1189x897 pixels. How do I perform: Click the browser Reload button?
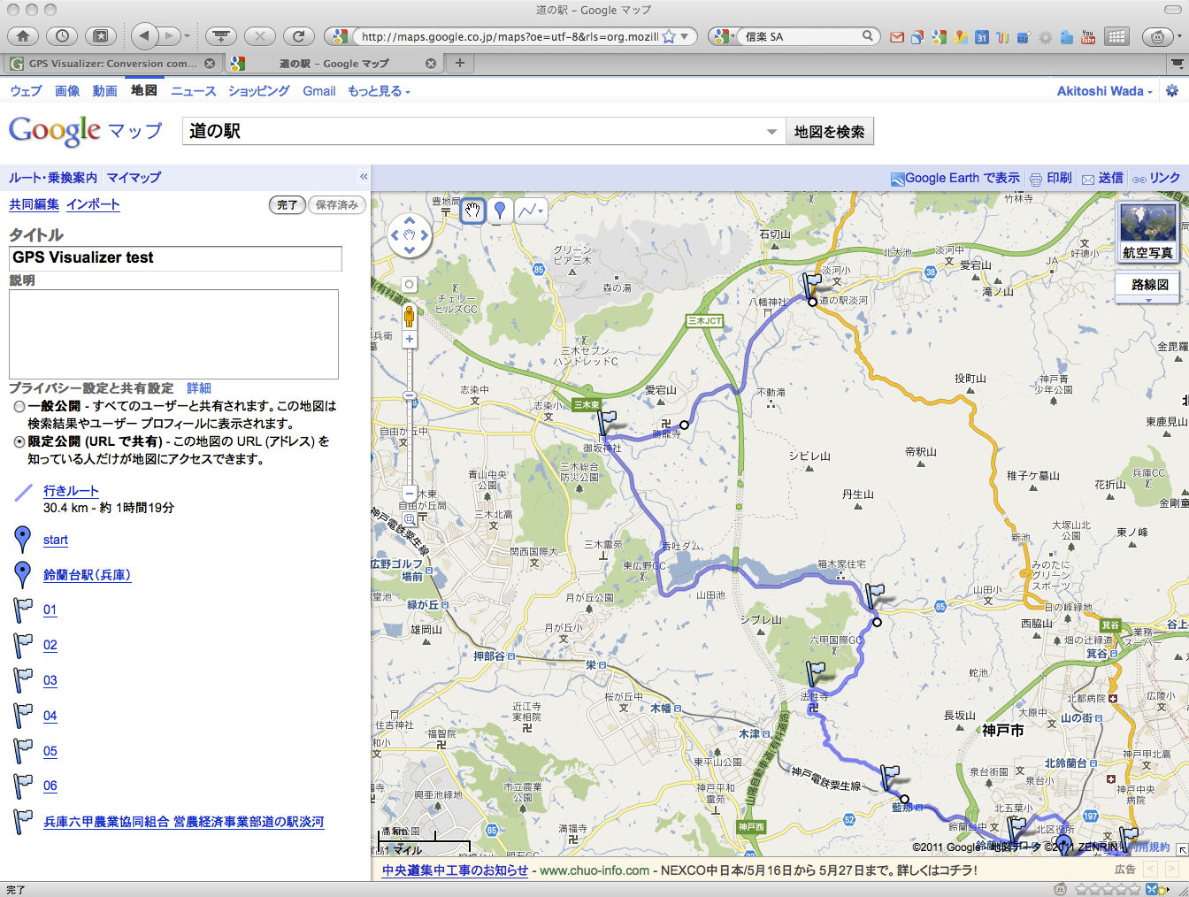pos(298,36)
